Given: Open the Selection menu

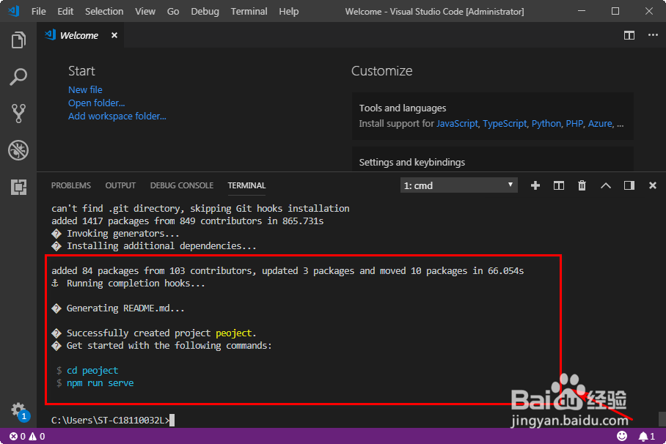Looking at the screenshot, I should 104,12.
